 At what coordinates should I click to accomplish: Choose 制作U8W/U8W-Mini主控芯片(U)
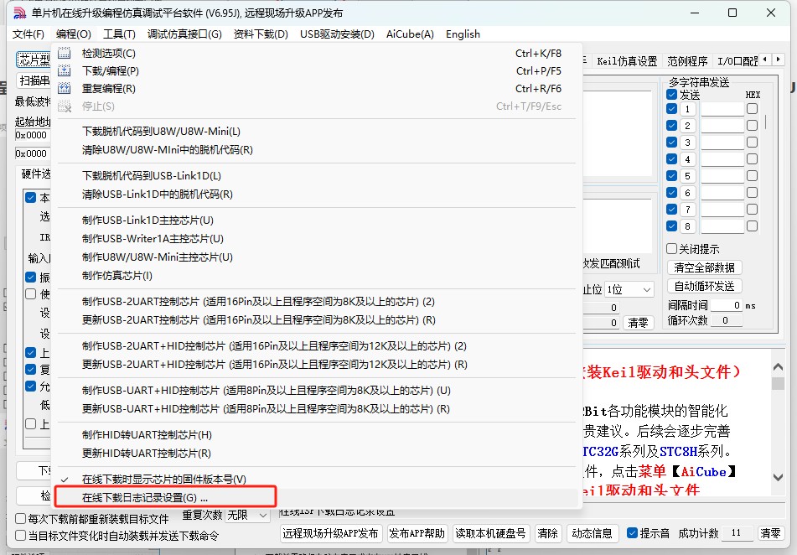316,257
